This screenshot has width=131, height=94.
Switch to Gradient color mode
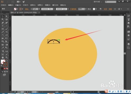[5, 68]
